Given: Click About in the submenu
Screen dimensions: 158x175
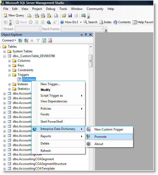Looking at the screenshot, I should 109,144.
